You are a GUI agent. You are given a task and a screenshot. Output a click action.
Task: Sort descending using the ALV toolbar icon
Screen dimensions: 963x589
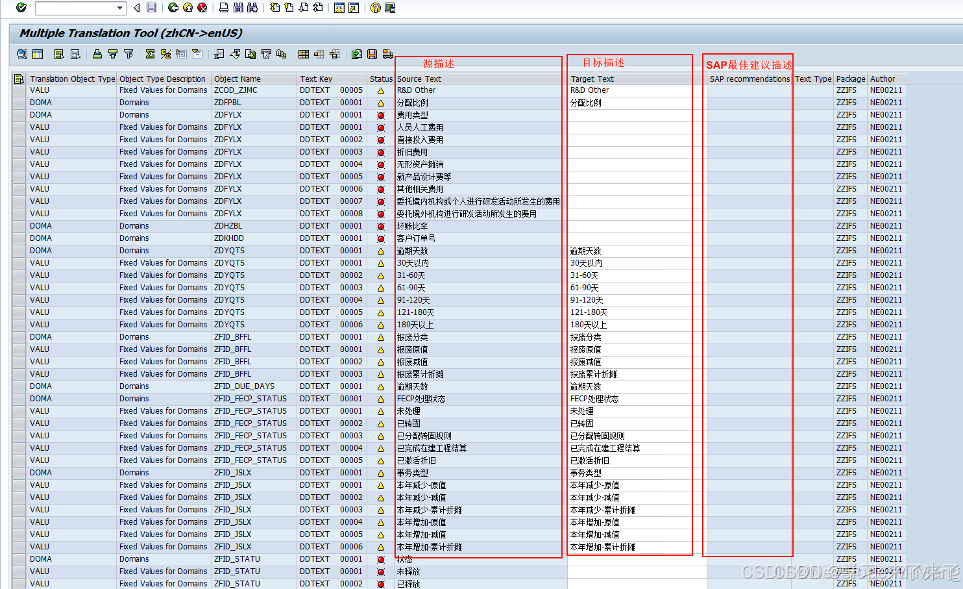113,54
